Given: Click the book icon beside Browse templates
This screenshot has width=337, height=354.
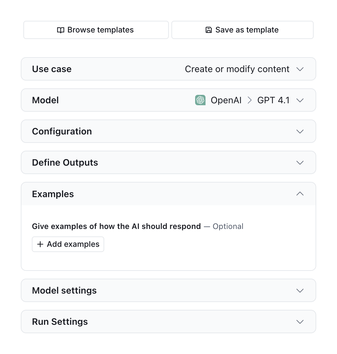Looking at the screenshot, I should click(x=60, y=30).
